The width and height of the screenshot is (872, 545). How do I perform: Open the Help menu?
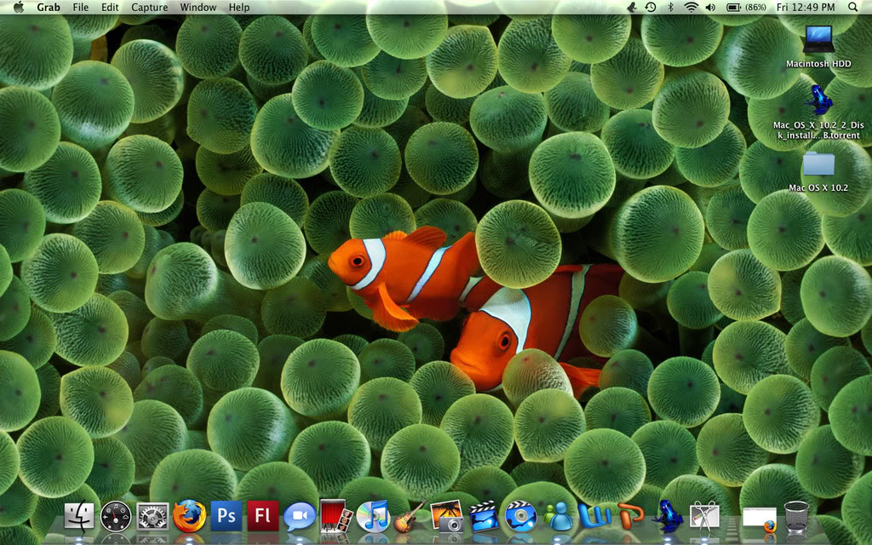tap(239, 7)
